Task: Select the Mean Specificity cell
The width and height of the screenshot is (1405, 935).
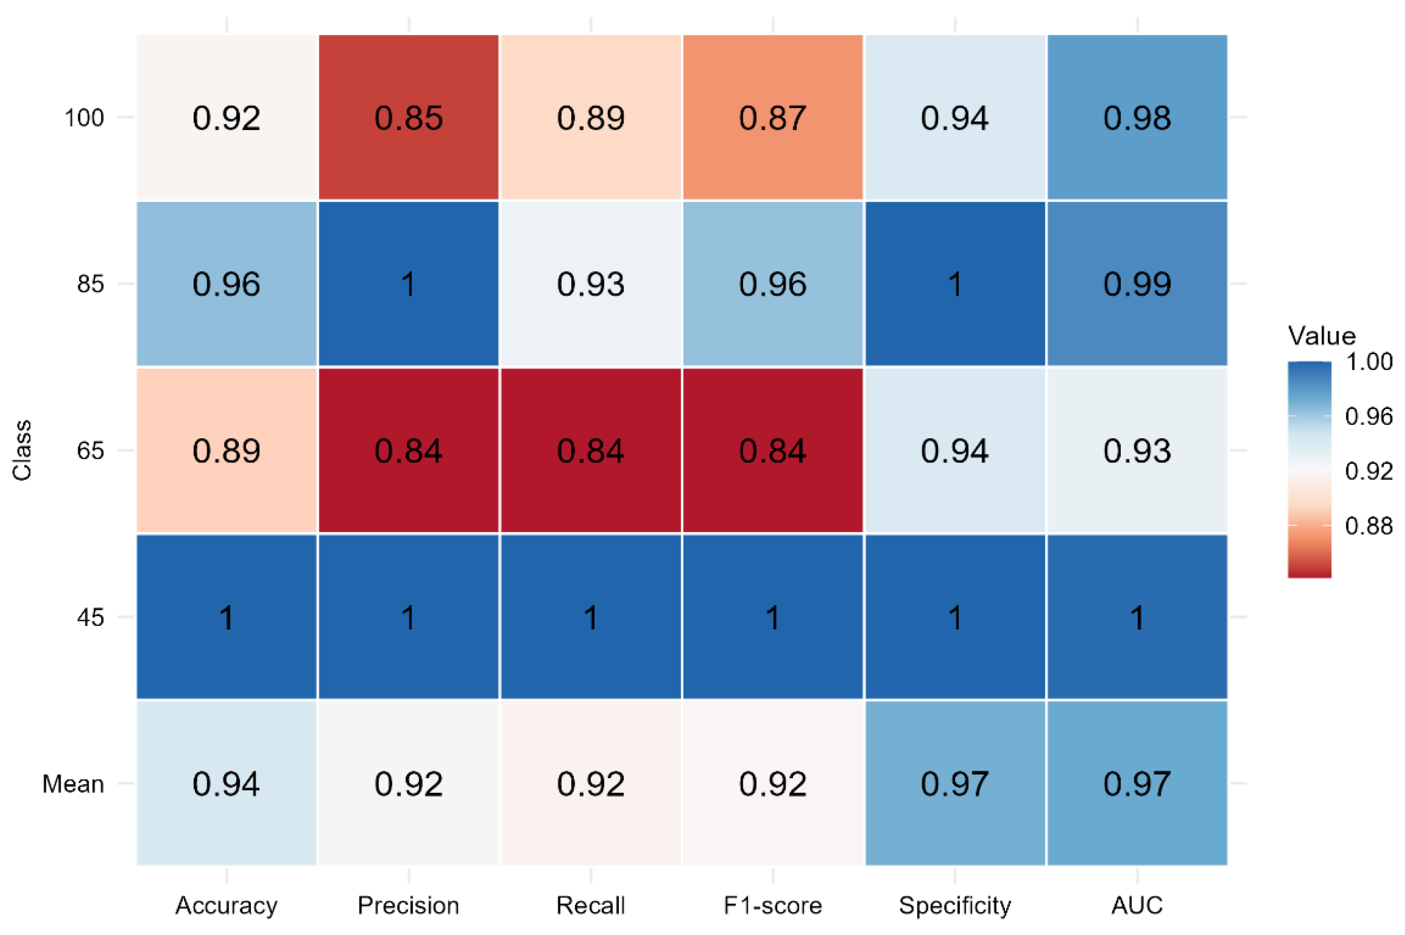Action: coord(955,783)
